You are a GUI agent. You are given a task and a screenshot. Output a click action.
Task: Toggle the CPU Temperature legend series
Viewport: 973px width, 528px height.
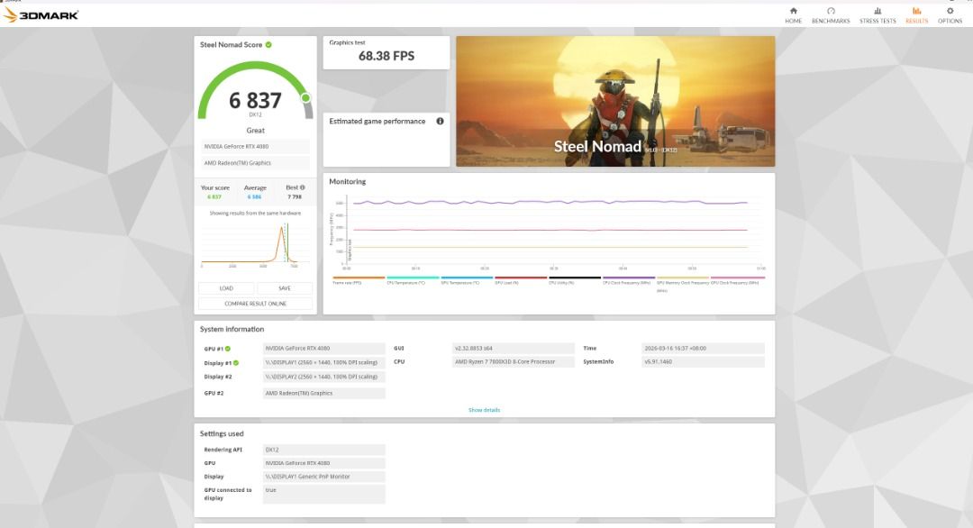[412, 280]
